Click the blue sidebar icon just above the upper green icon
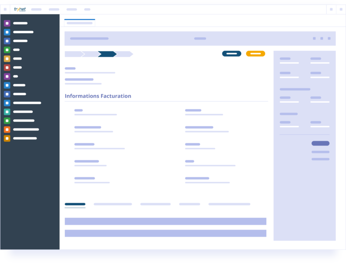Image resolution: width=346 pixels, height=263 pixels. pyautogui.click(x=7, y=41)
